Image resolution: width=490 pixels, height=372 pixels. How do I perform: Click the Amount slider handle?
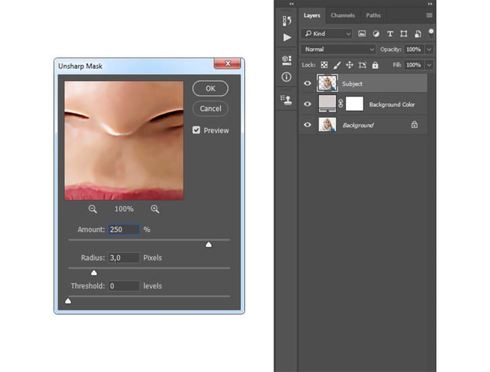coord(209,244)
